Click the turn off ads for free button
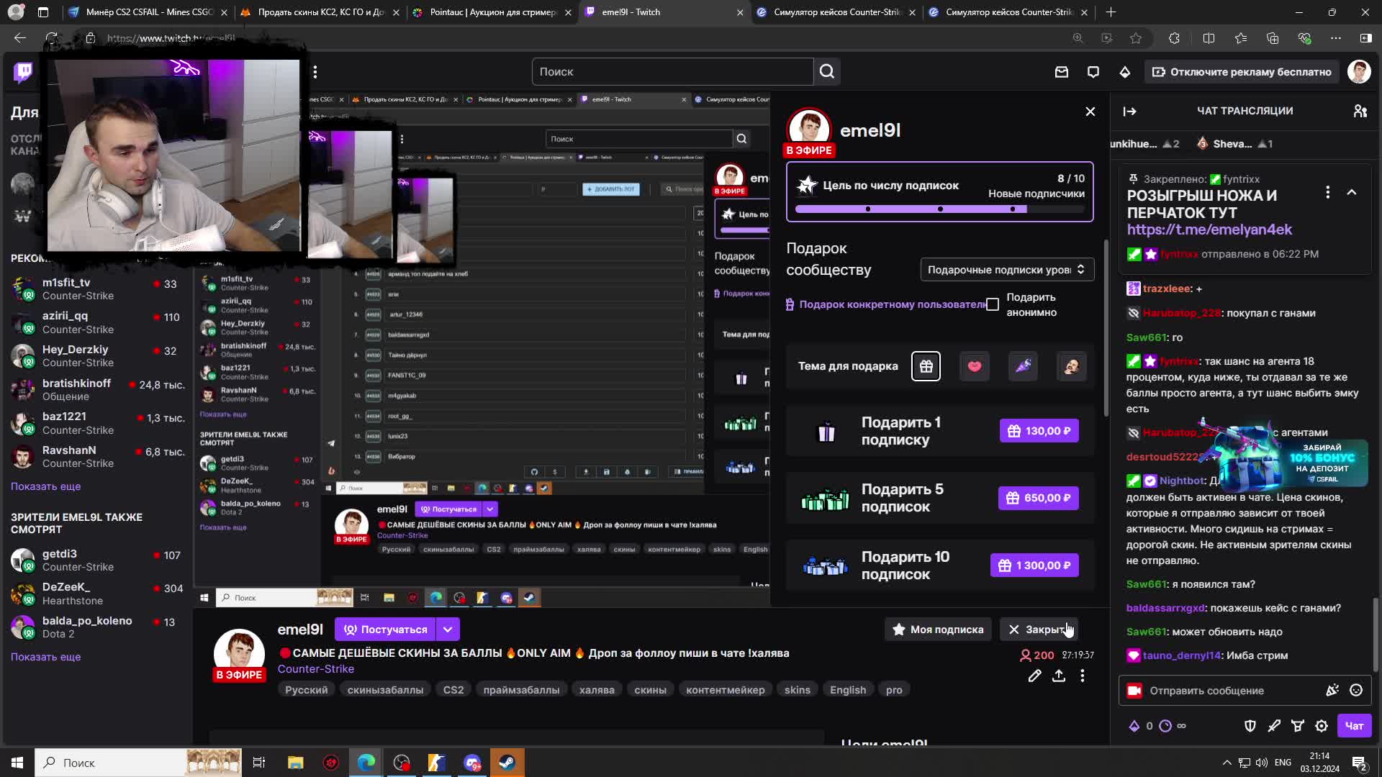 coord(1242,72)
